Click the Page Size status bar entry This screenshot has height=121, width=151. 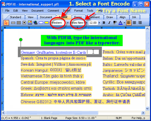(x=81, y=118)
